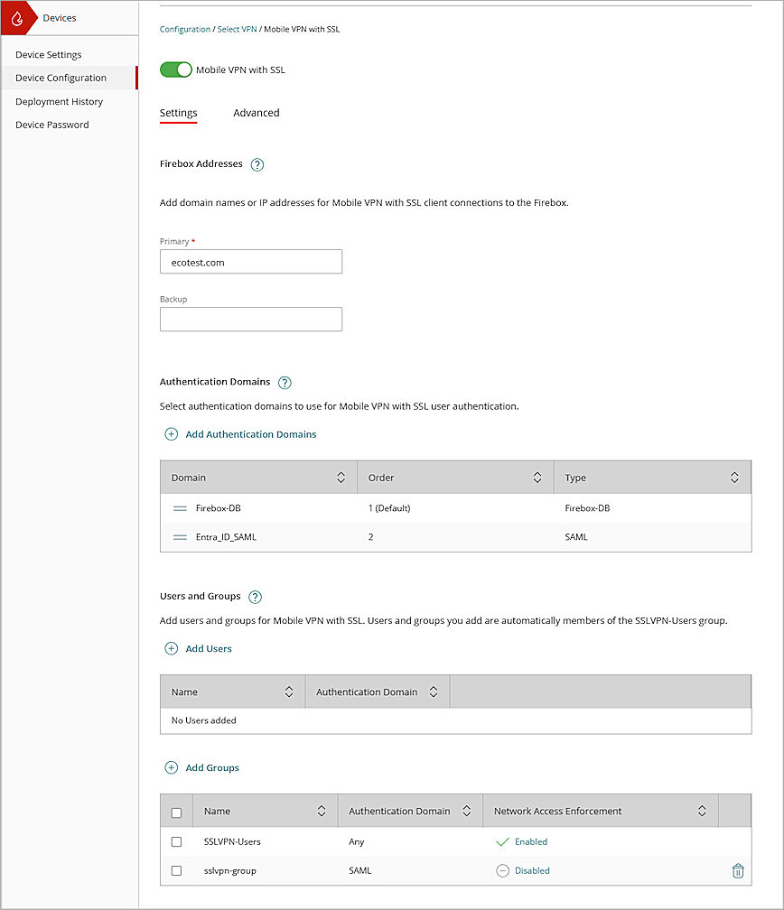Screen dimensions: 784x910
Task: Click the plus icon next to Add Groups
Action: click(171, 767)
